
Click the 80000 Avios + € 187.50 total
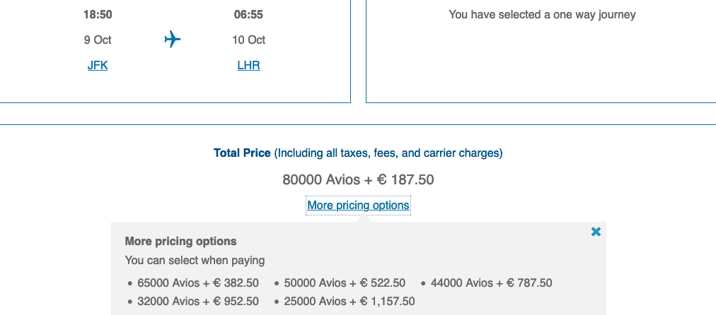(358, 179)
